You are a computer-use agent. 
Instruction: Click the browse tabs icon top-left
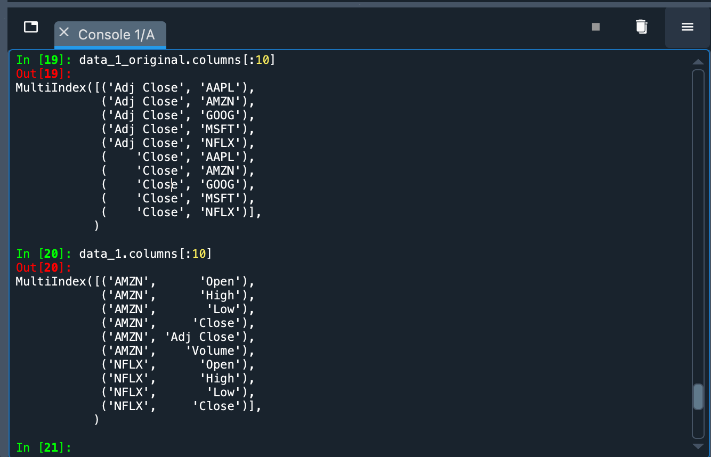coord(31,27)
